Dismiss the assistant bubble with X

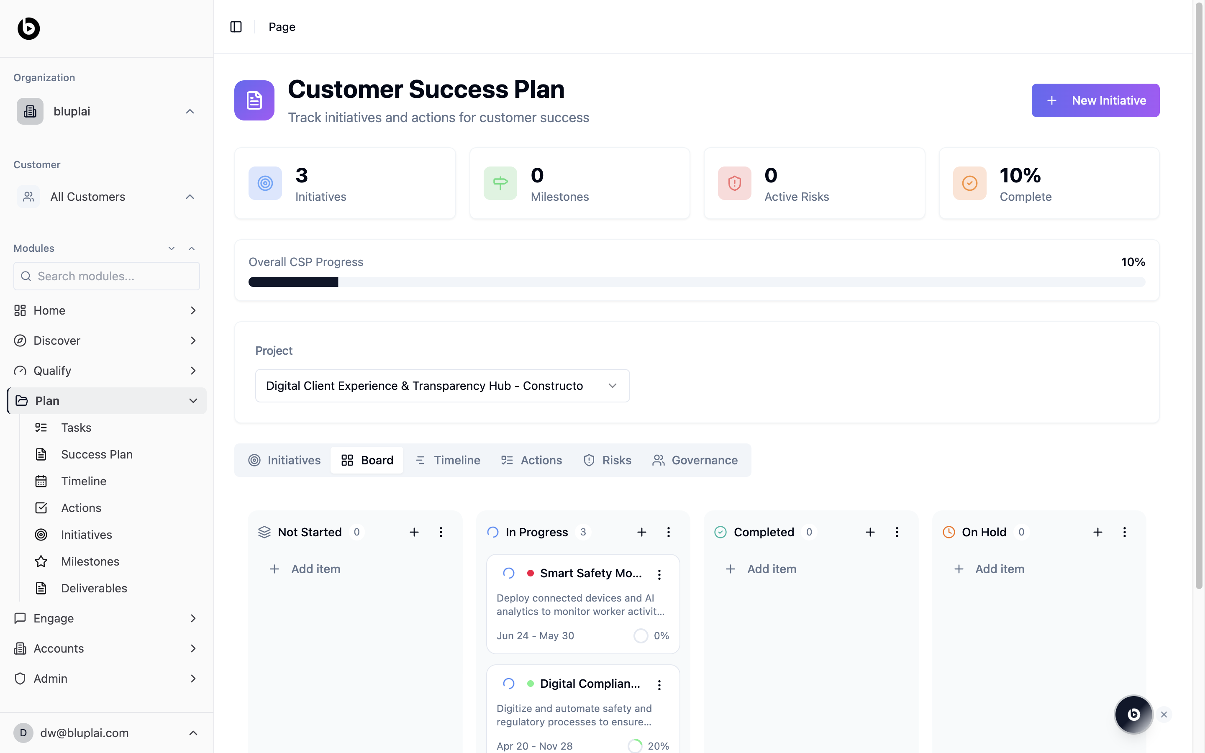pyautogui.click(x=1164, y=714)
